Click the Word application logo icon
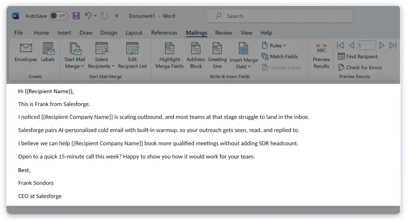407x222 pixels. click(x=16, y=16)
